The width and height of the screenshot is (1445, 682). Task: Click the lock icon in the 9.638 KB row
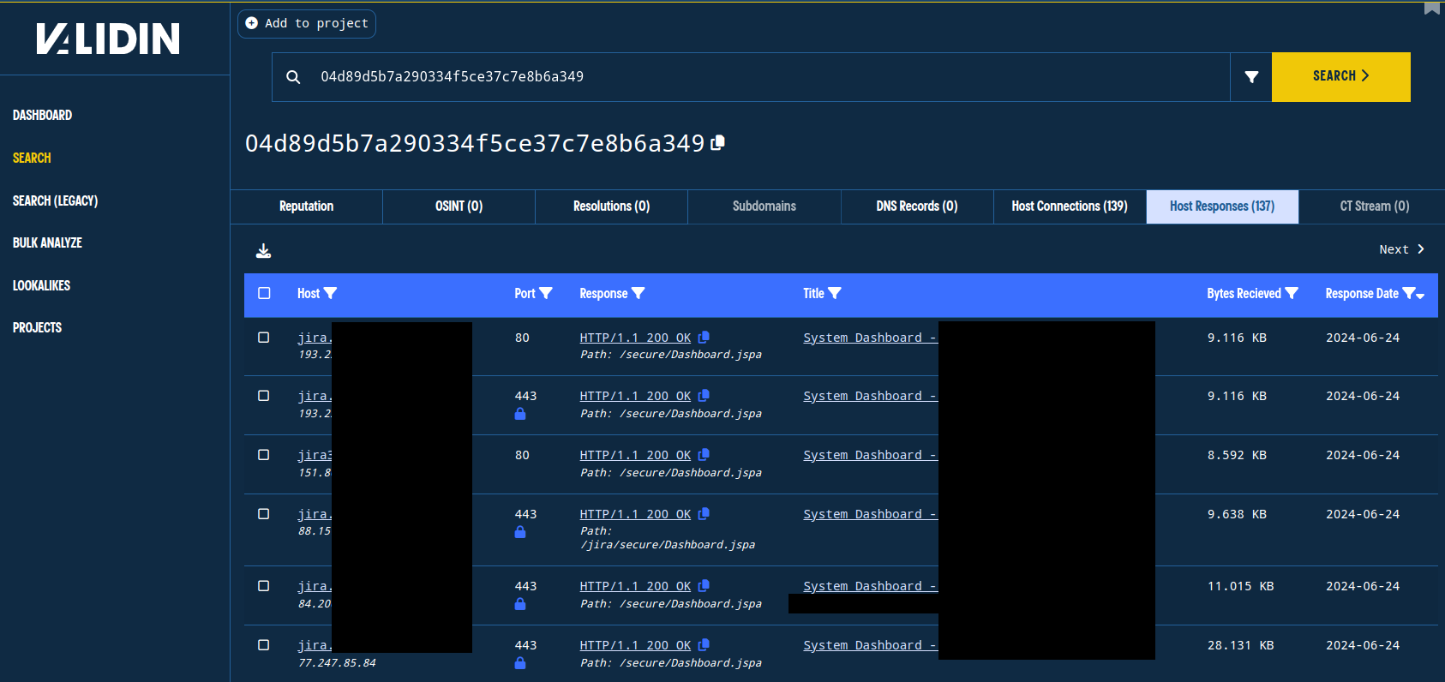tap(520, 532)
